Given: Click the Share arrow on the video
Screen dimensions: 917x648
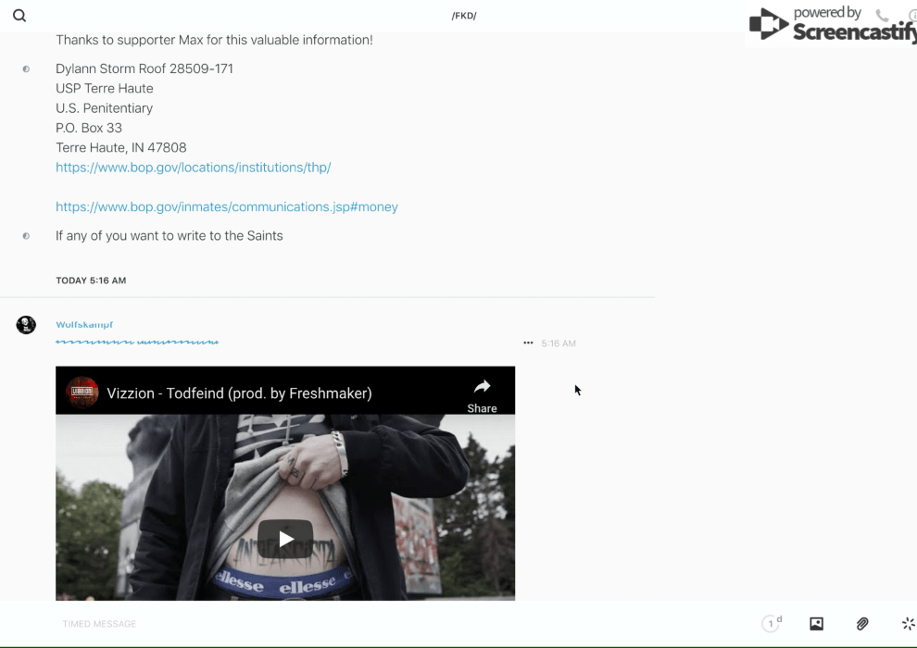Looking at the screenshot, I should point(482,393).
